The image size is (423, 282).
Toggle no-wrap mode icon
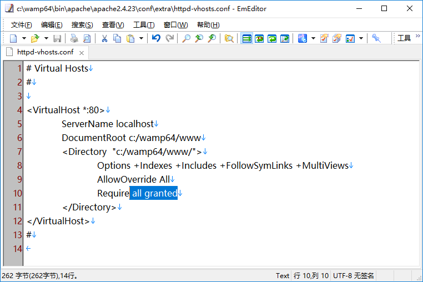pos(246,39)
